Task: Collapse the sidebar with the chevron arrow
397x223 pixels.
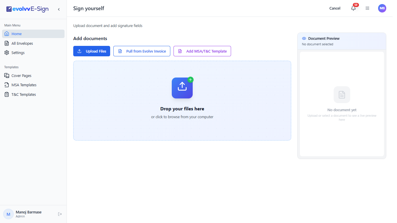Action: click(59, 9)
